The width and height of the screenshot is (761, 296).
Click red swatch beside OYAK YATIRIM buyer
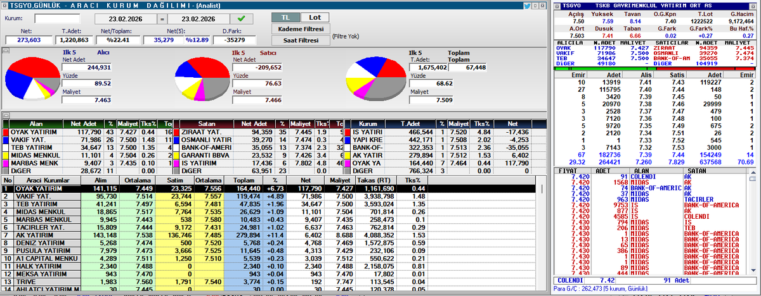6,132
